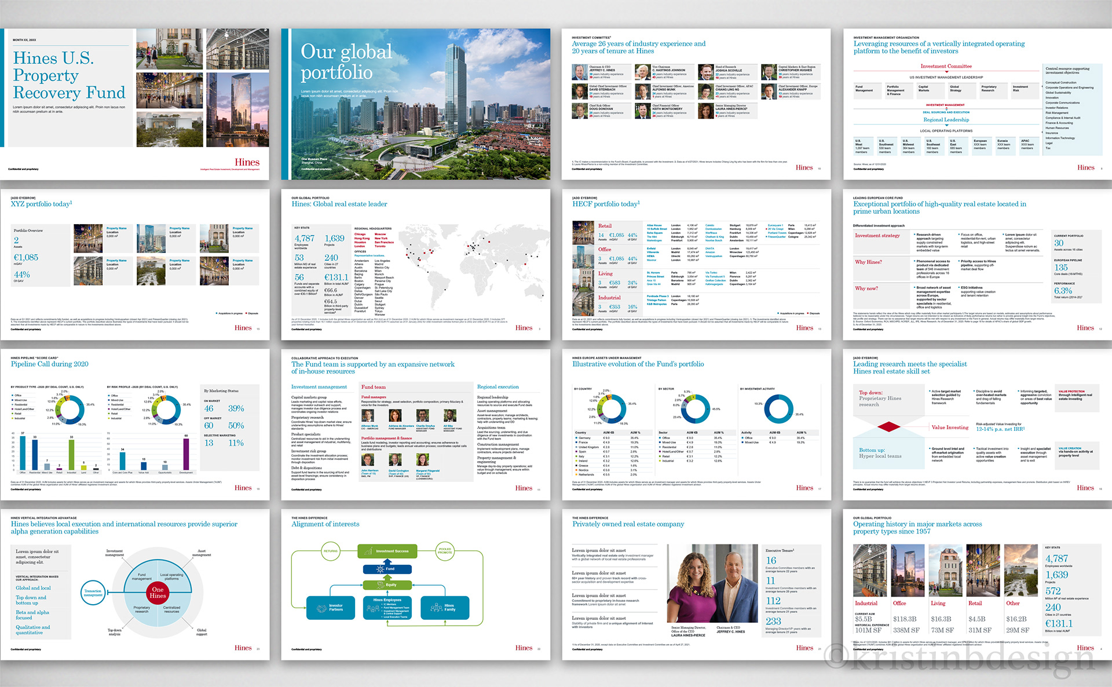Click Hines logo on Pipeline Call slide
This screenshot has width=1112, height=687.
click(243, 488)
